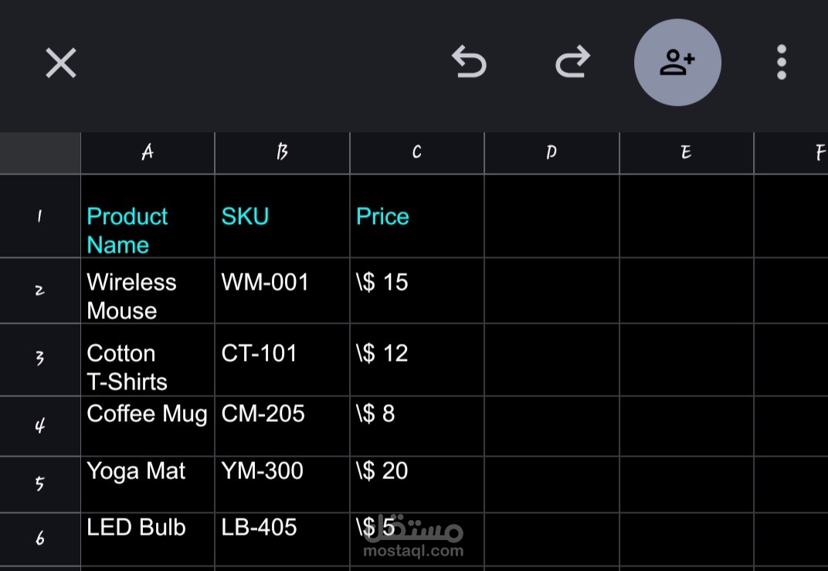Open the share / add people button
828x571 pixels.
point(677,63)
